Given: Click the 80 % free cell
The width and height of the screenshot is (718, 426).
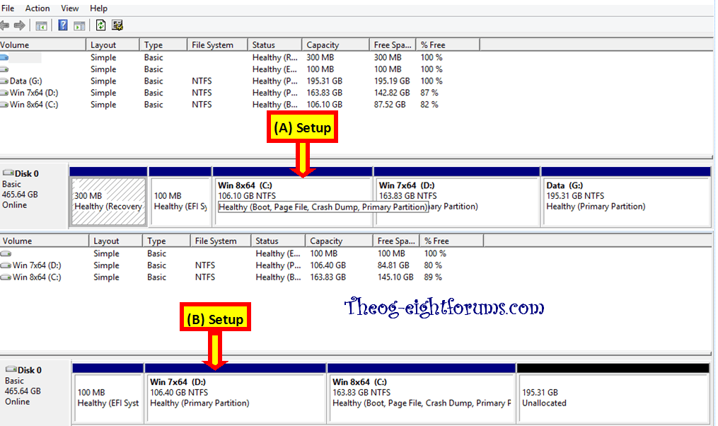Looking at the screenshot, I should point(433,265).
